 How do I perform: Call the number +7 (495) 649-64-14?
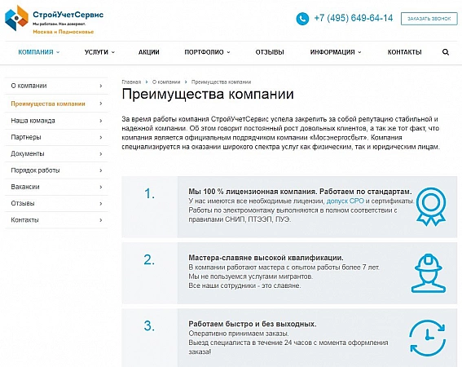pyautogui.click(x=354, y=18)
